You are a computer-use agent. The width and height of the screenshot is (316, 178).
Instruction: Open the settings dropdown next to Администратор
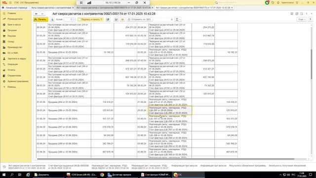click(x=297, y=2)
